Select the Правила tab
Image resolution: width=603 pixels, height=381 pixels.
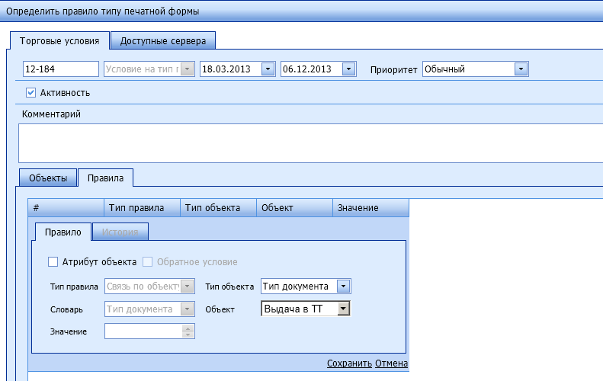tap(106, 178)
